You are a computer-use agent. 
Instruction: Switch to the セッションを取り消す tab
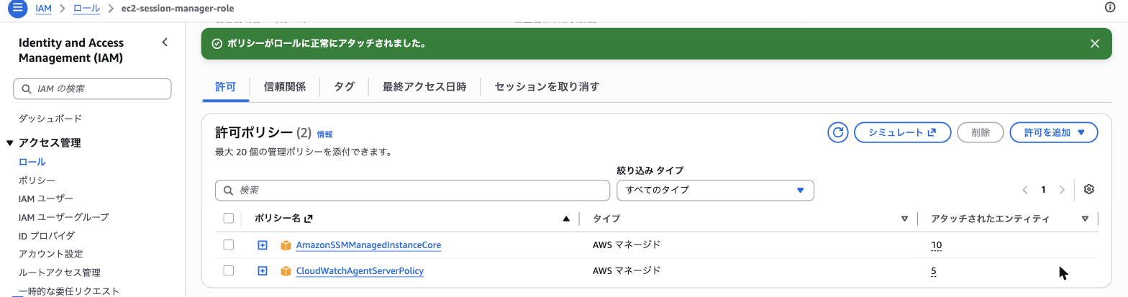pos(547,87)
